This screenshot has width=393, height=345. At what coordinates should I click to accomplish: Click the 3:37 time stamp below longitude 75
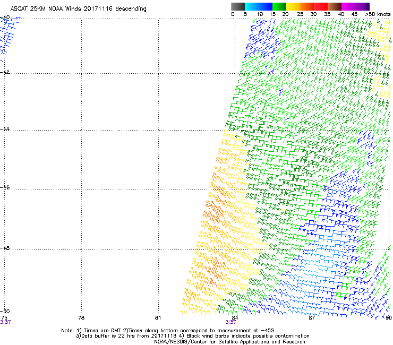pyautogui.click(x=5, y=322)
